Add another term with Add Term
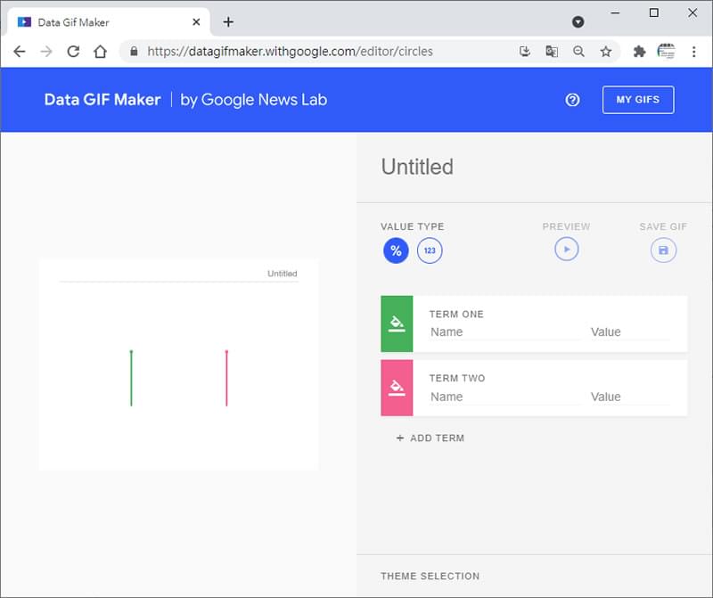The width and height of the screenshot is (713, 598). pyautogui.click(x=430, y=438)
